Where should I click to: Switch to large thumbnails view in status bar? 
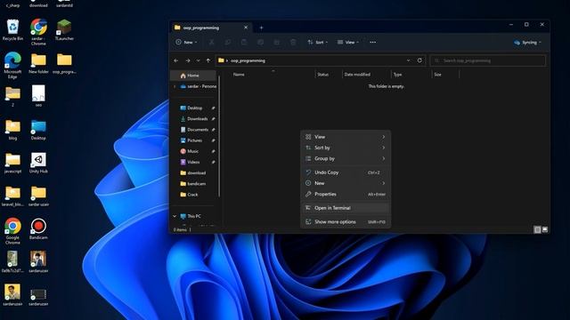545,229
